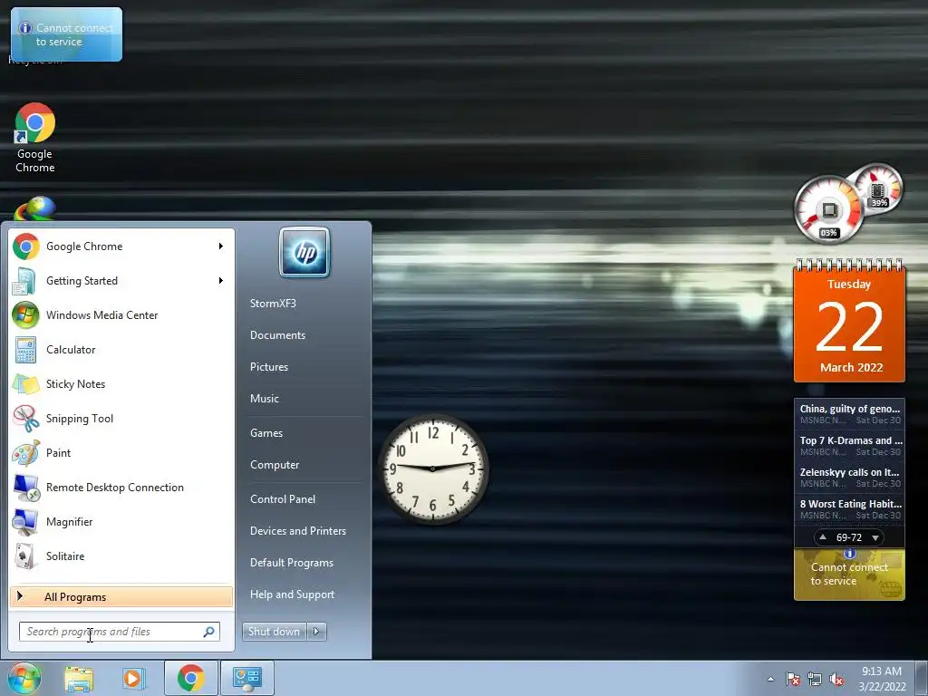Screen dimensions: 928x696
Task: Open Documents from the Start menu
Action: pyautogui.click(x=277, y=335)
